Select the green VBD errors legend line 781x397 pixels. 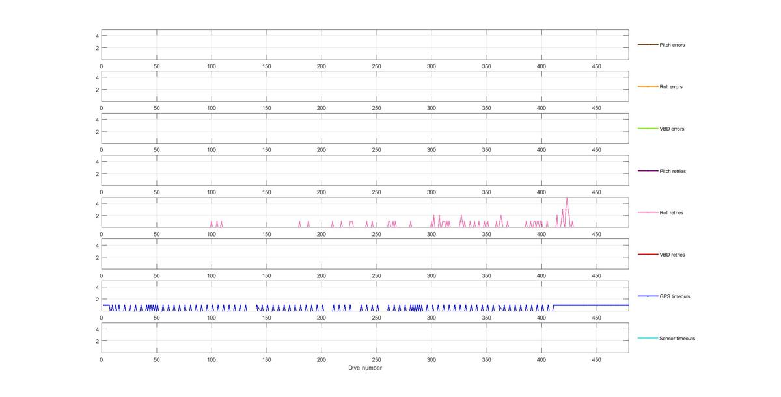648,129
